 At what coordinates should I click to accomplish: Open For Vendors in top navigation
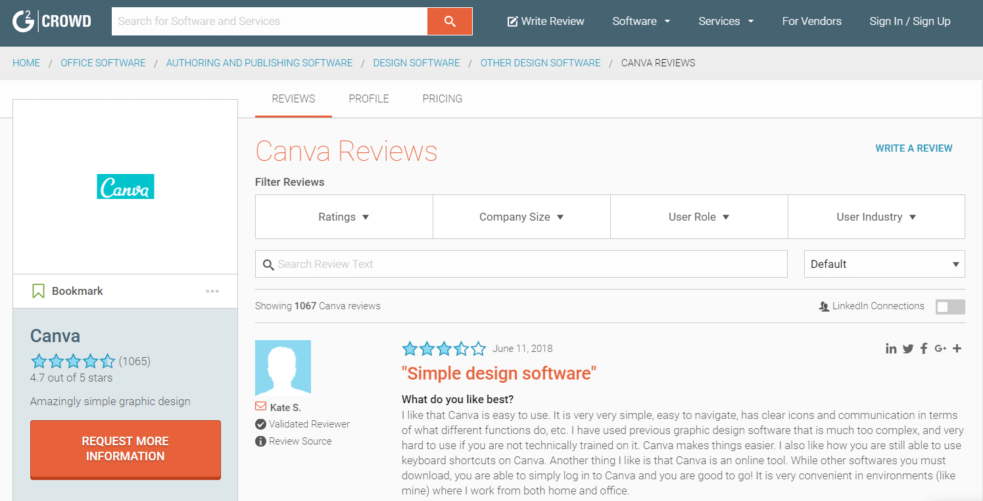[x=811, y=21]
